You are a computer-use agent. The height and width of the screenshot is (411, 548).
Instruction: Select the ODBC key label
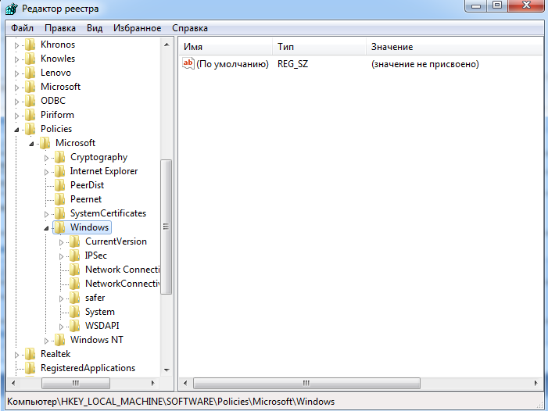[x=53, y=101]
